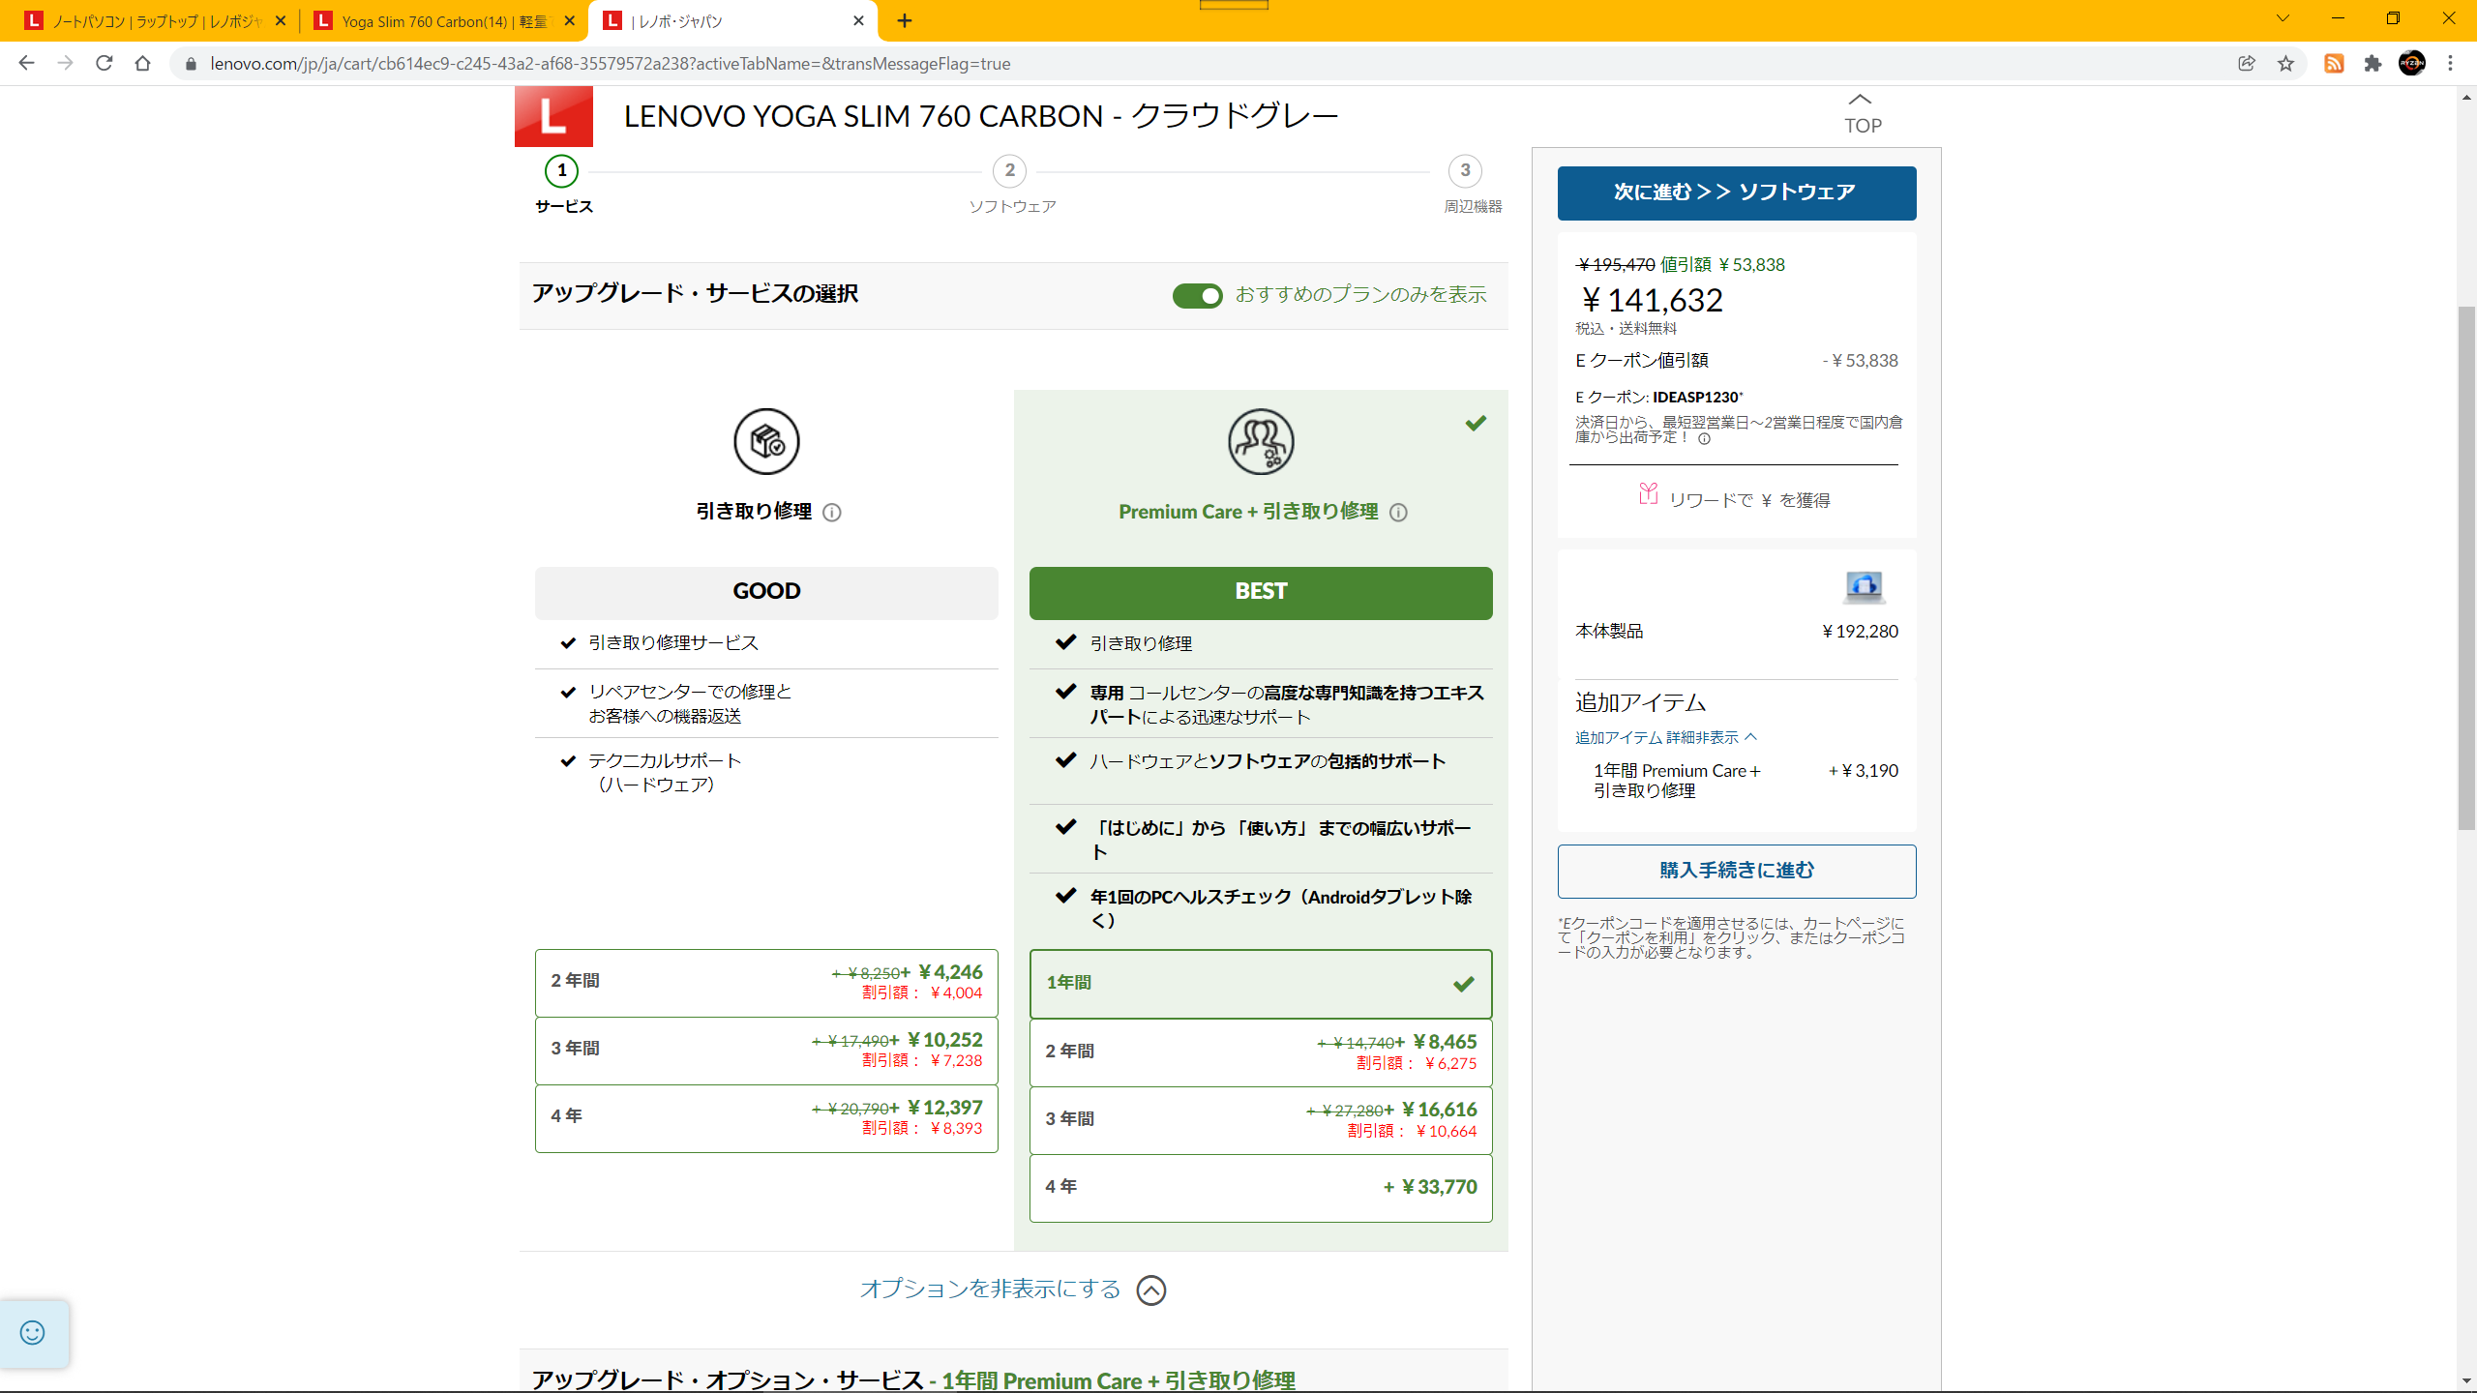
Task: Click the Premium Care people icon
Action: tap(1261, 442)
